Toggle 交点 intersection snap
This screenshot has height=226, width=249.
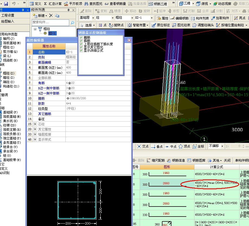[143, 146]
